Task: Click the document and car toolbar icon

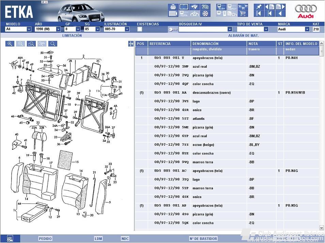Action: coord(232,14)
